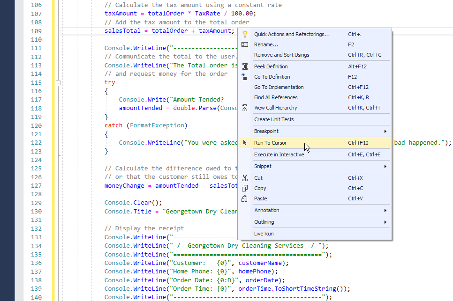Expand the Breakpoint submenu arrow
453x301 pixels.
tap(385, 131)
